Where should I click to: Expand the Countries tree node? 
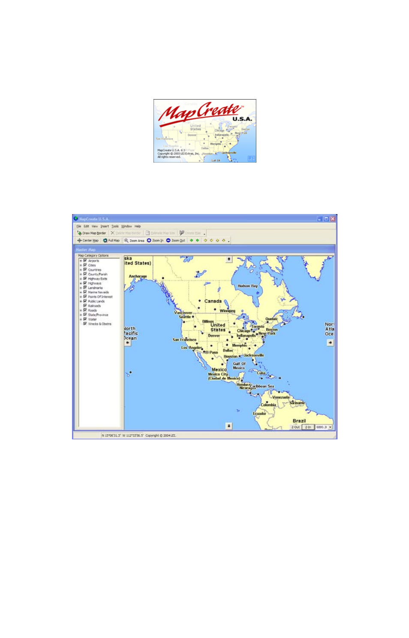[x=81, y=270]
